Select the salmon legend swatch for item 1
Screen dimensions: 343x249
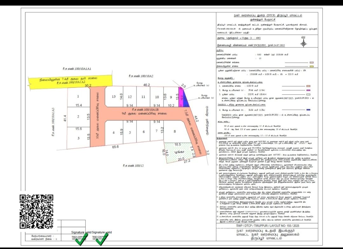tap(308, 86)
